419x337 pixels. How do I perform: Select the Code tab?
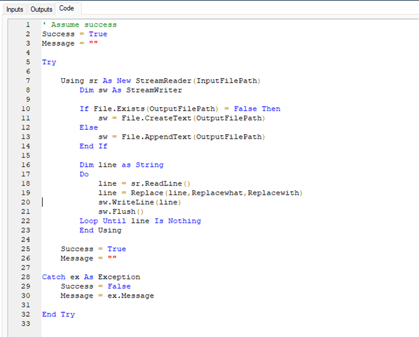coord(66,8)
